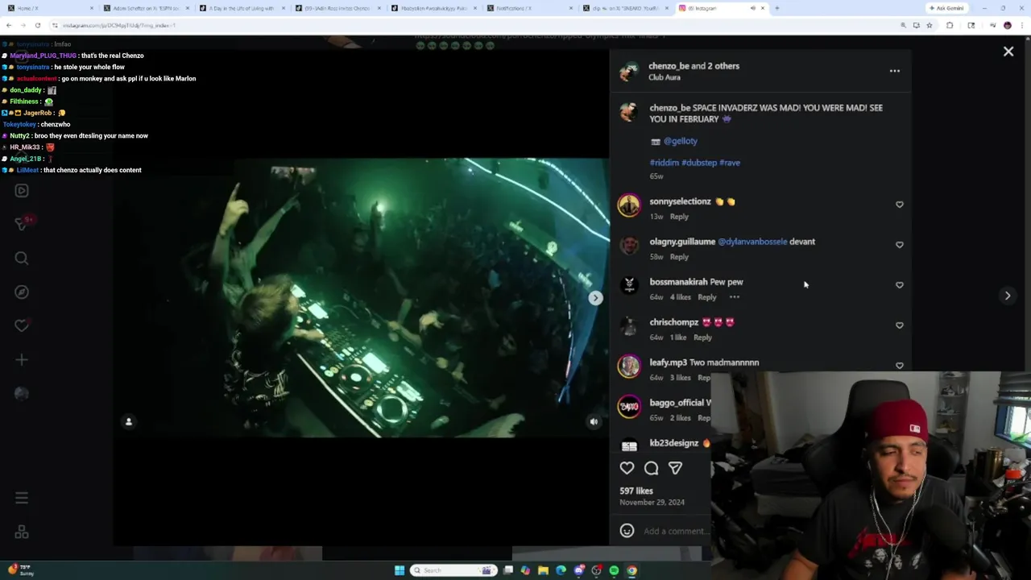Image resolution: width=1031 pixels, height=580 pixels.
Task: Open options dots on bossmanakirah comment
Action: pyautogui.click(x=734, y=297)
